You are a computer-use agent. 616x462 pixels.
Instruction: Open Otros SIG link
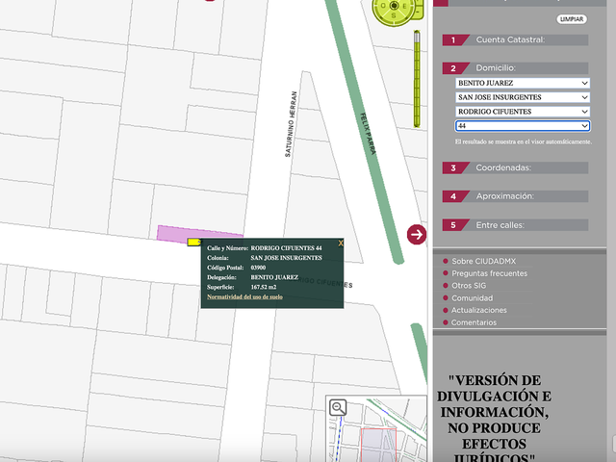469,286
